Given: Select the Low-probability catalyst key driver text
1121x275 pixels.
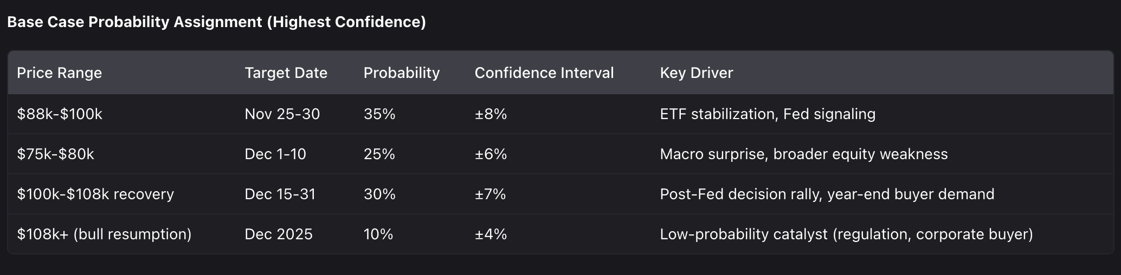Looking at the screenshot, I should (x=846, y=234).
